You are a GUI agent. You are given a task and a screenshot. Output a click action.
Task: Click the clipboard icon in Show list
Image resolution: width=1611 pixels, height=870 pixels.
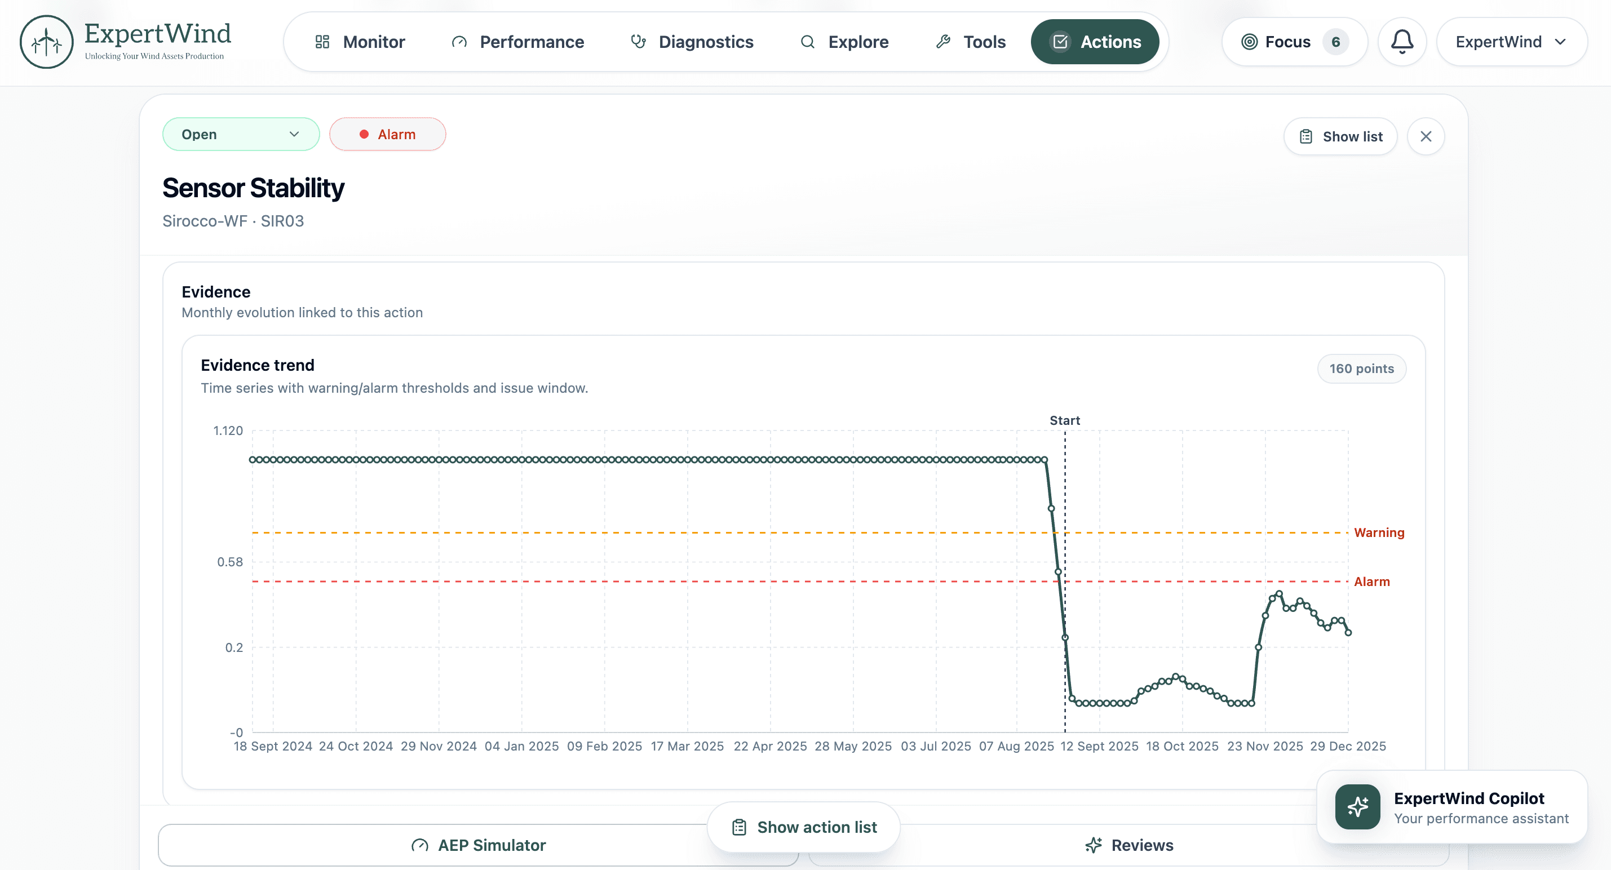[1306, 136]
